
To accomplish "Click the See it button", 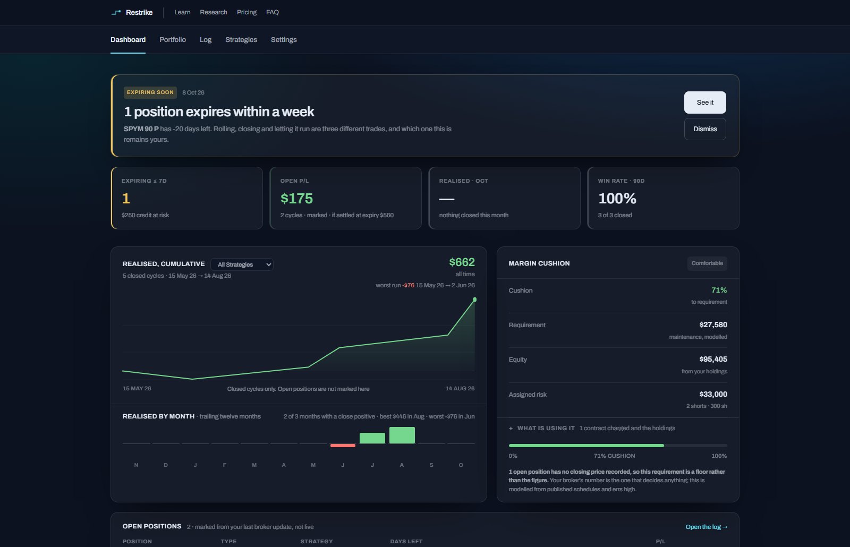I will pyautogui.click(x=705, y=102).
